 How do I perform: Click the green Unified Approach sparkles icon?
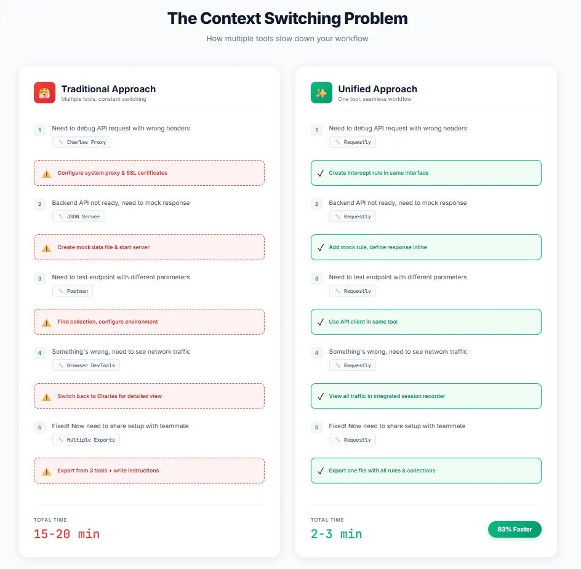[321, 93]
